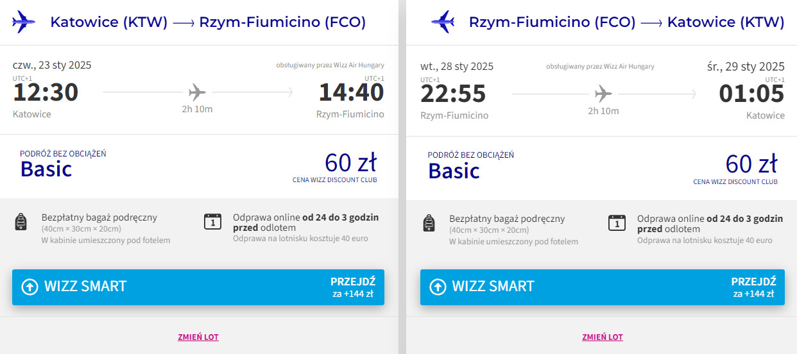
Task: Click the gray plane icon on the outbound flight
Action: pyautogui.click(x=198, y=92)
